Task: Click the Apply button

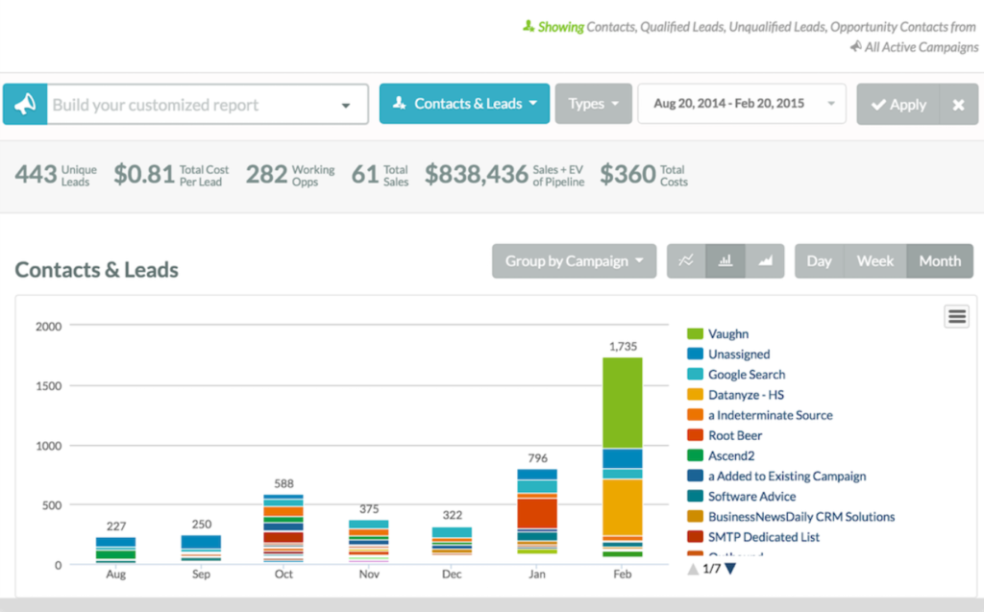Action: pyautogui.click(x=898, y=104)
